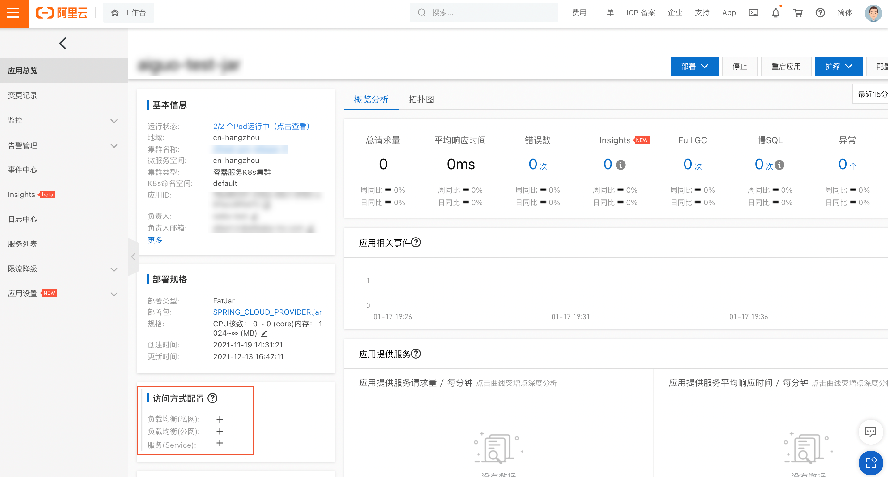Collapse the sidebar with the side handle
The image size is (888, 477).
(x=133, y=257)
